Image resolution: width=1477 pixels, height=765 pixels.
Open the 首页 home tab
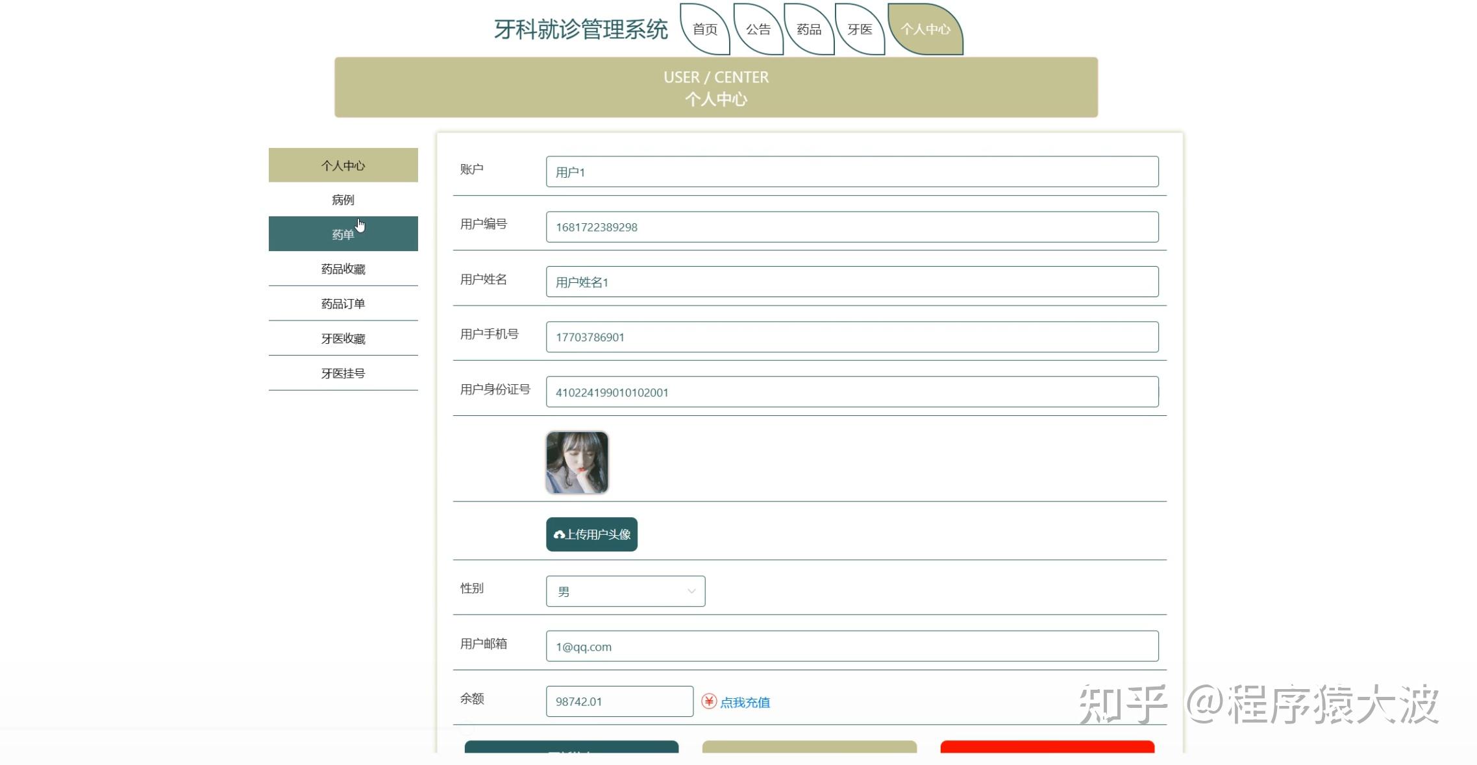click(705, 29)
